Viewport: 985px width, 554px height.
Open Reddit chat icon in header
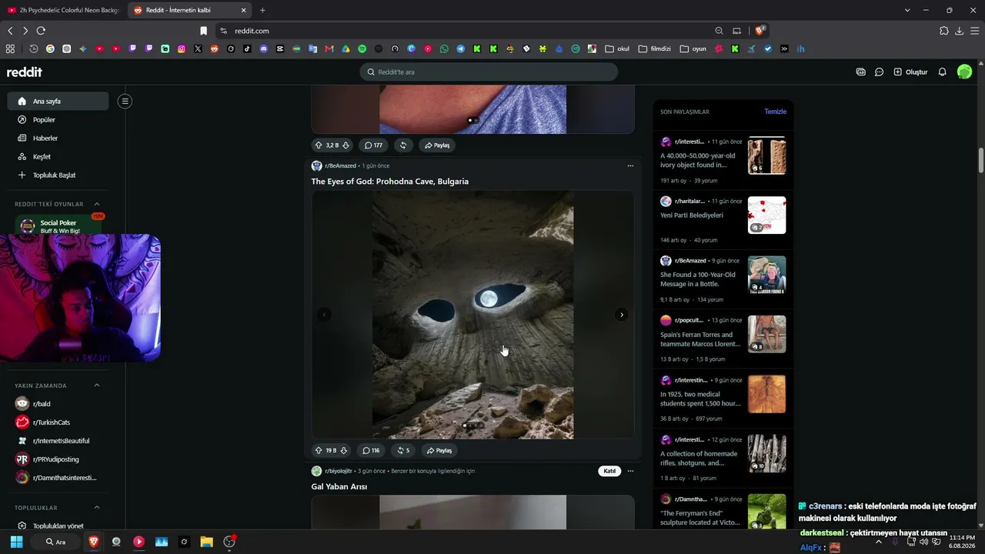[879, 72]
